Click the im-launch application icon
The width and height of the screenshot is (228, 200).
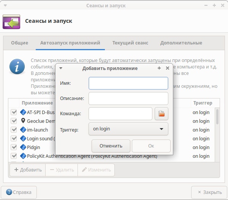(23, 130)
